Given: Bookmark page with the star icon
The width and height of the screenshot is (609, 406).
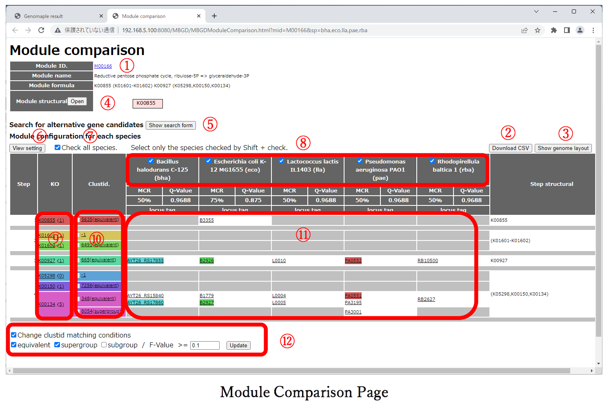Looking at the screenshot, I should pyautogui.click(x=538, y=30).
